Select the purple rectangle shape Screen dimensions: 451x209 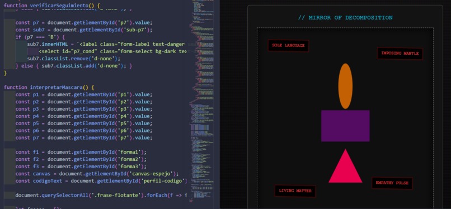(x=345, y=126)
